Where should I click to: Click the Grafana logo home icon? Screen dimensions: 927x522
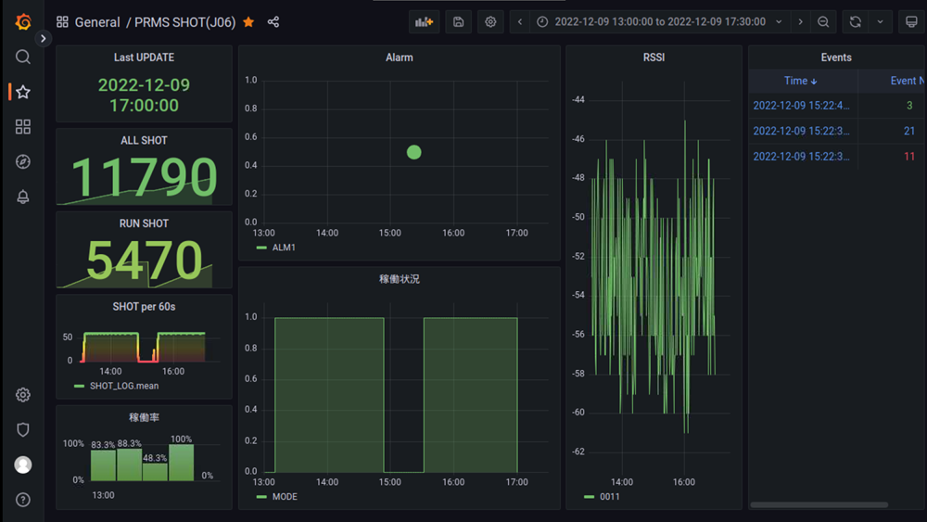[23, 21]
